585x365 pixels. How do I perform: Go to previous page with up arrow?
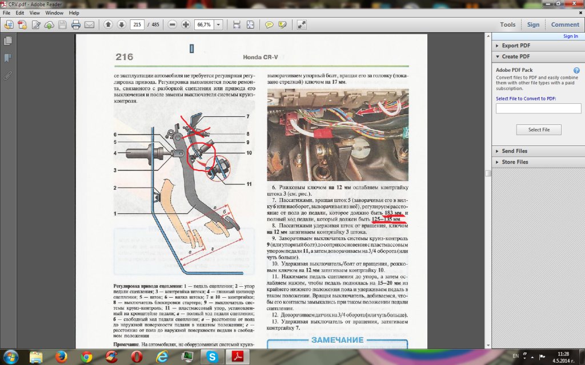(x=109, y=25)
